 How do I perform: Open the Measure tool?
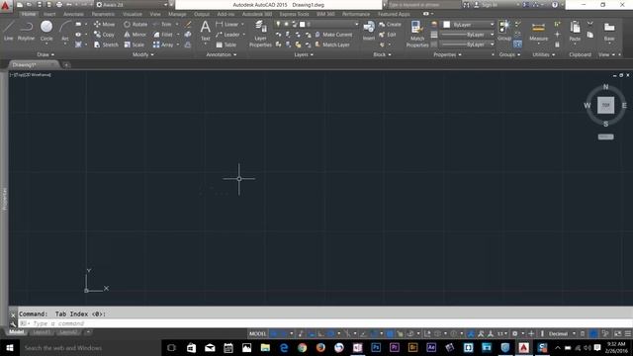[x=538, y=32]
